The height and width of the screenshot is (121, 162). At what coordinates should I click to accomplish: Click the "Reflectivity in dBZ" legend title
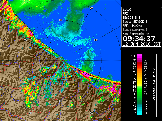tap(154, 85)
